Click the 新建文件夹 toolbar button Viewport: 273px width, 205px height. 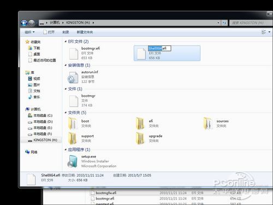click(x=85, y=32)
